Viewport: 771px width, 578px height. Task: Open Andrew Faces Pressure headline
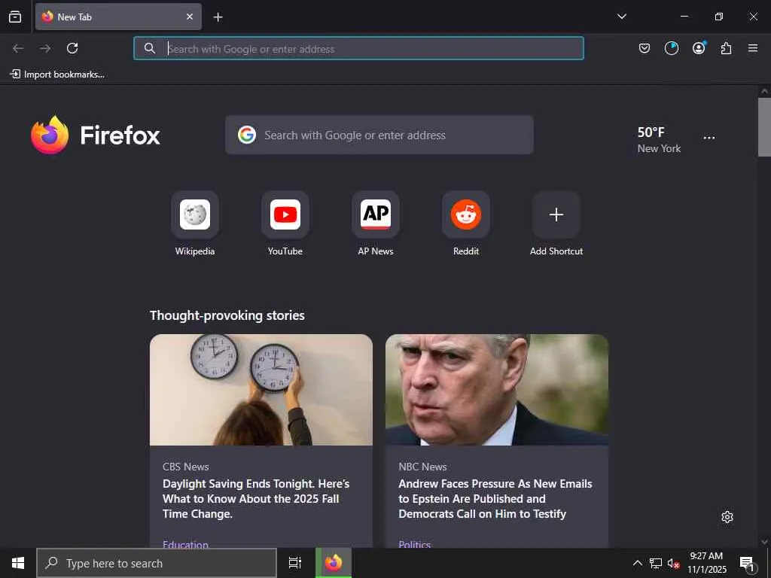[x=495, y=499]
